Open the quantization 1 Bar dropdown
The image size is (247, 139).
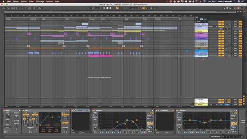point(40,8)
